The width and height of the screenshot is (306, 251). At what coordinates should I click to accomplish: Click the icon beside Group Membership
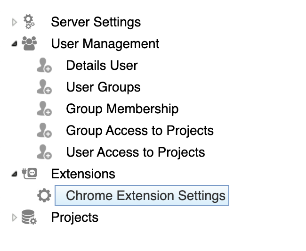point(44,109)
